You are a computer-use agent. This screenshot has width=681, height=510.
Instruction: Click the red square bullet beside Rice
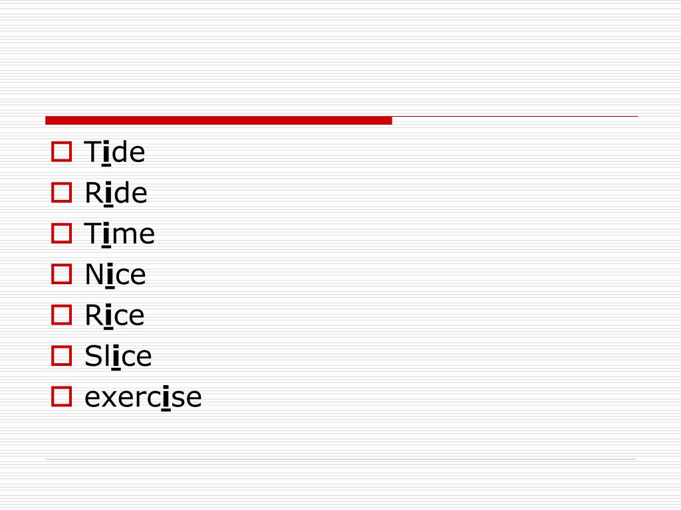click(61, 315)
